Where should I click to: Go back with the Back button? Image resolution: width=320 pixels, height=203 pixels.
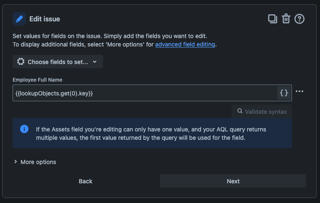tap(85, 181)
